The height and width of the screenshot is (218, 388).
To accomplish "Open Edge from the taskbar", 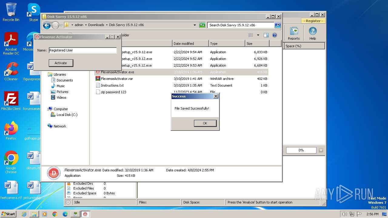I will pos(65,214).
